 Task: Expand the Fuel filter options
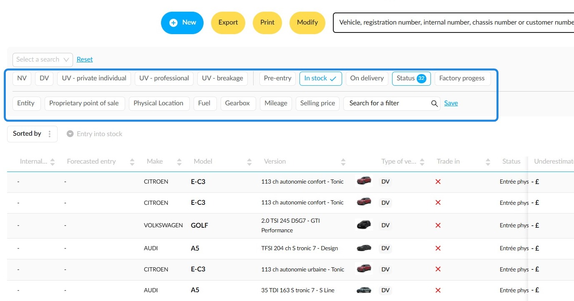204,104
